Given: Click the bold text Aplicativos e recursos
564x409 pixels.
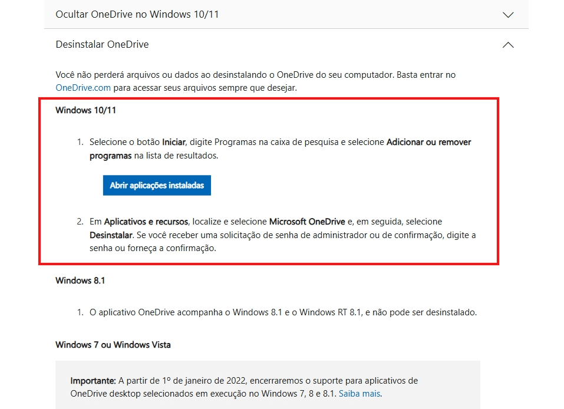Looking at the screenshot, I should (x=146, y=222).
